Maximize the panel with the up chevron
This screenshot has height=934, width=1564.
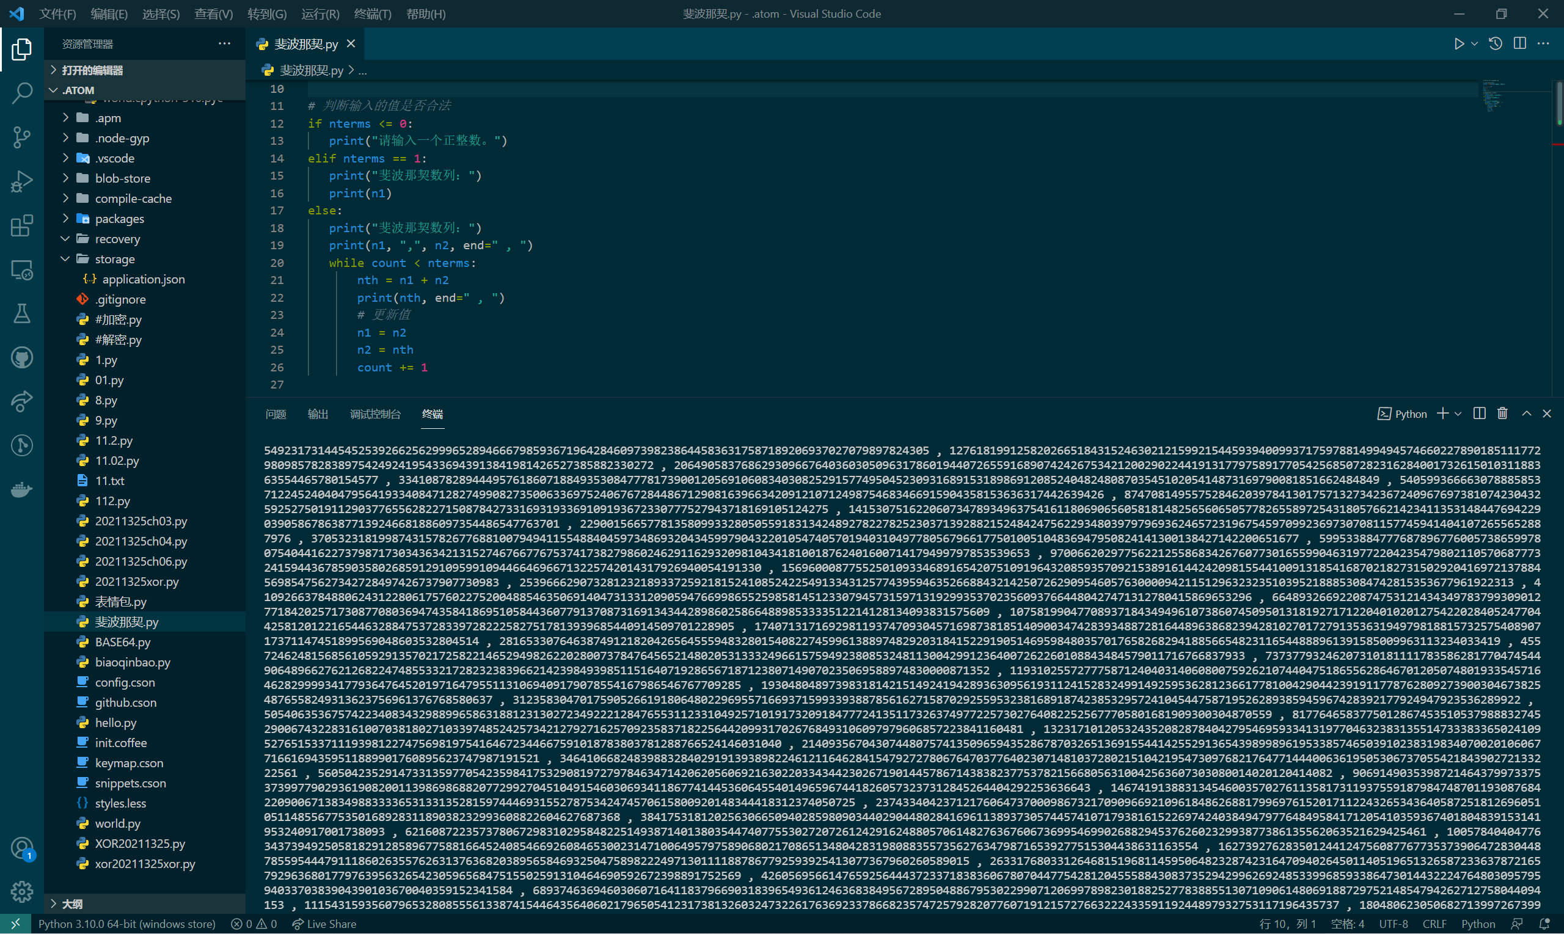1526,414
